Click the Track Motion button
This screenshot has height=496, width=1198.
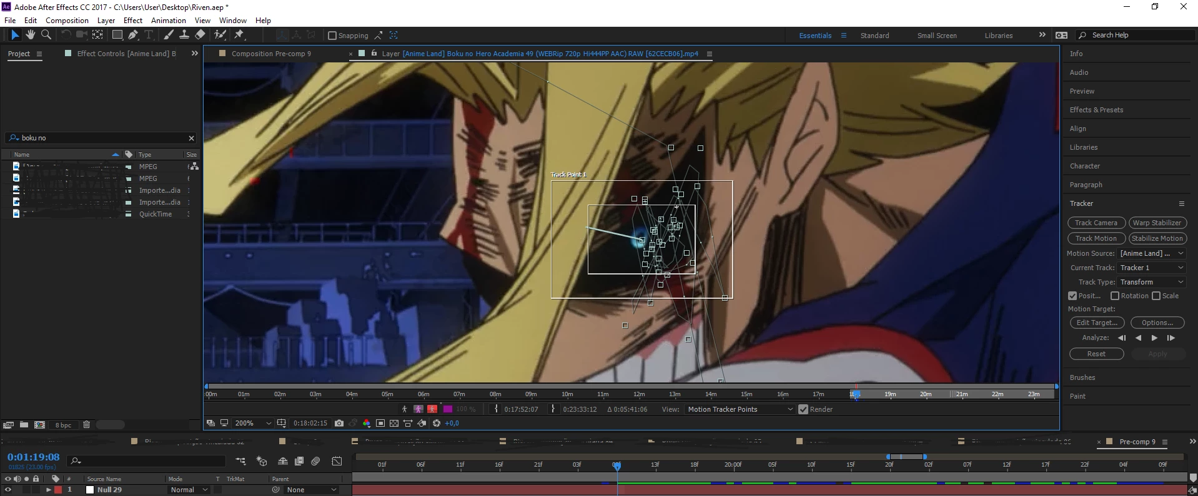[1096, 238]
